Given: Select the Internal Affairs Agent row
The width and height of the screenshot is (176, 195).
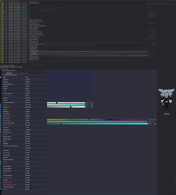Looking at the screenshot, I should tap(25, 123).
